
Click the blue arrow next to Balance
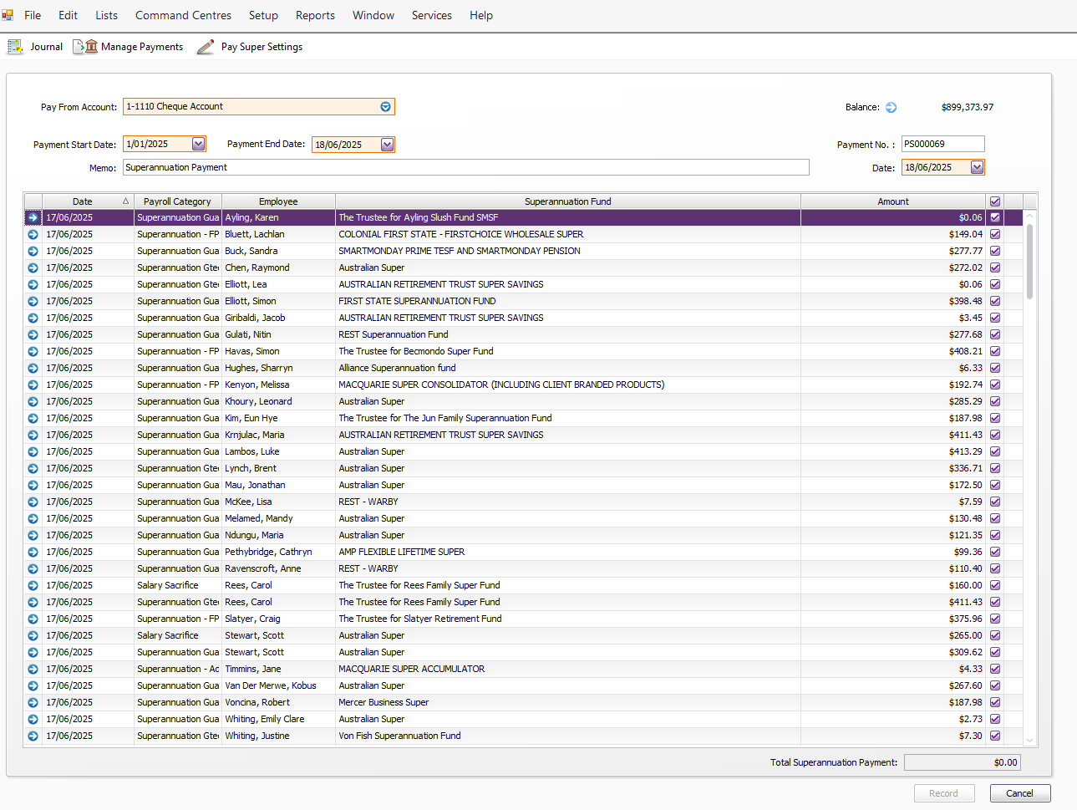coord(891,107)
